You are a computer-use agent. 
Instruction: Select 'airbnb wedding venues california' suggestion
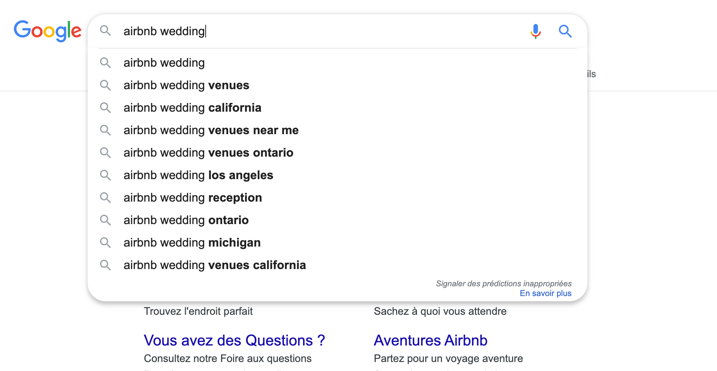pyautogui.click(x=215, y=265)
